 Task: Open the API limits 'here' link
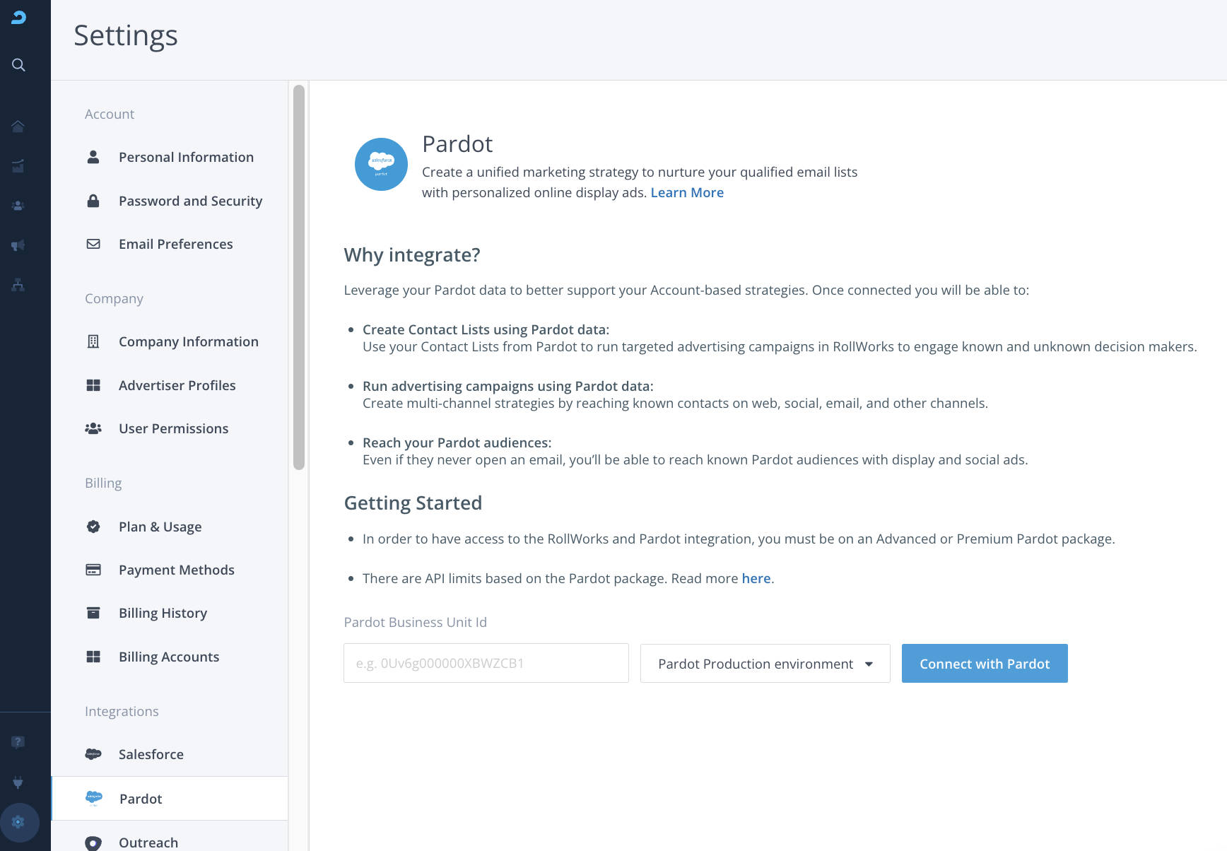tap(756, 579)
